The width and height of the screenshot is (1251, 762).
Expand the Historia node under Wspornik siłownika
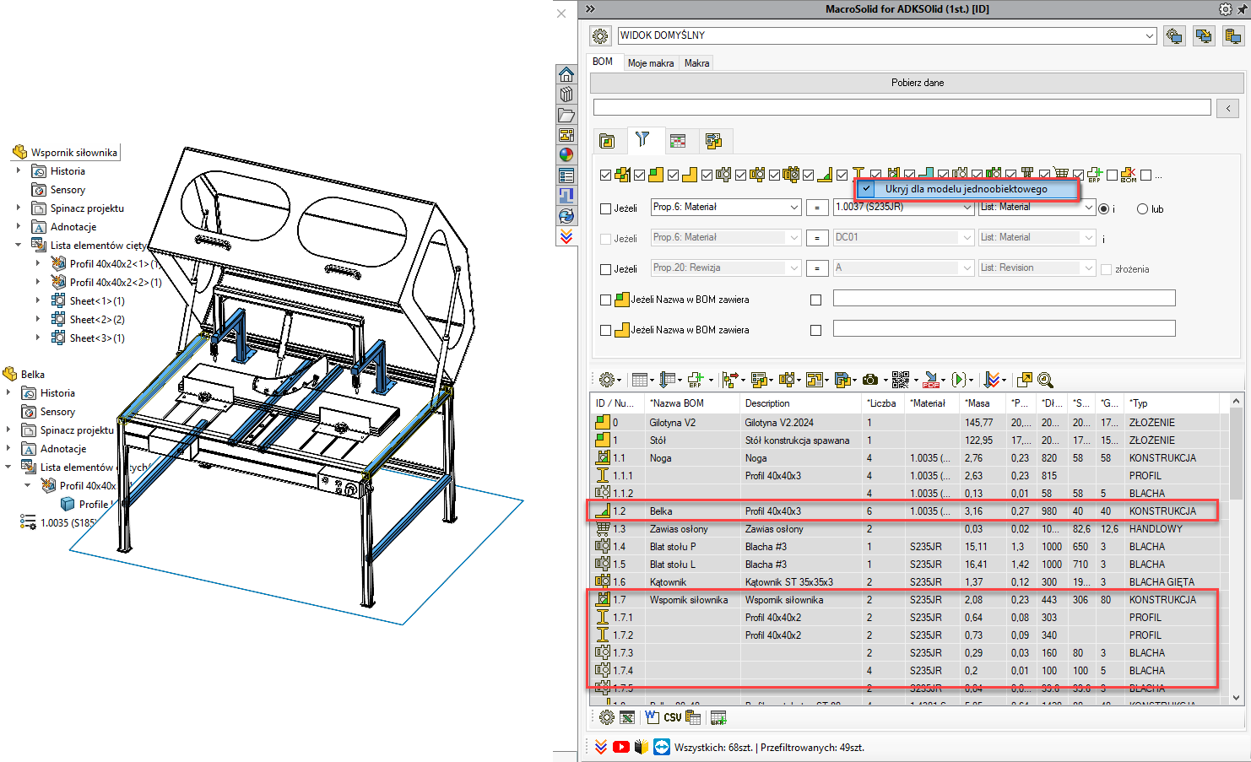pyautogui.click(x=19, y=170)
